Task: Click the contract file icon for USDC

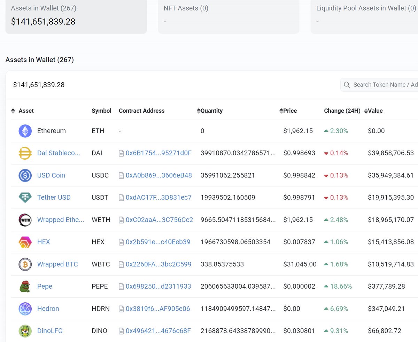Action: (121, 176)
